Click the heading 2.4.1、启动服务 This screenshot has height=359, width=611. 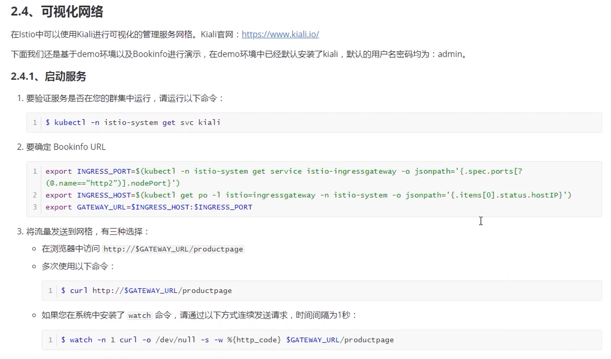(48, 76)
